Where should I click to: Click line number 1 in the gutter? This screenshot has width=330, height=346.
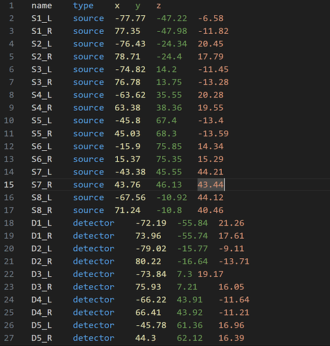(12, 6)
